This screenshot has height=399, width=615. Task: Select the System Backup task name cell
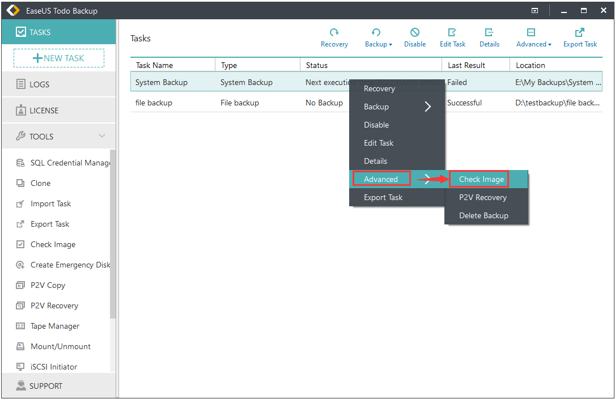point(161,82)
